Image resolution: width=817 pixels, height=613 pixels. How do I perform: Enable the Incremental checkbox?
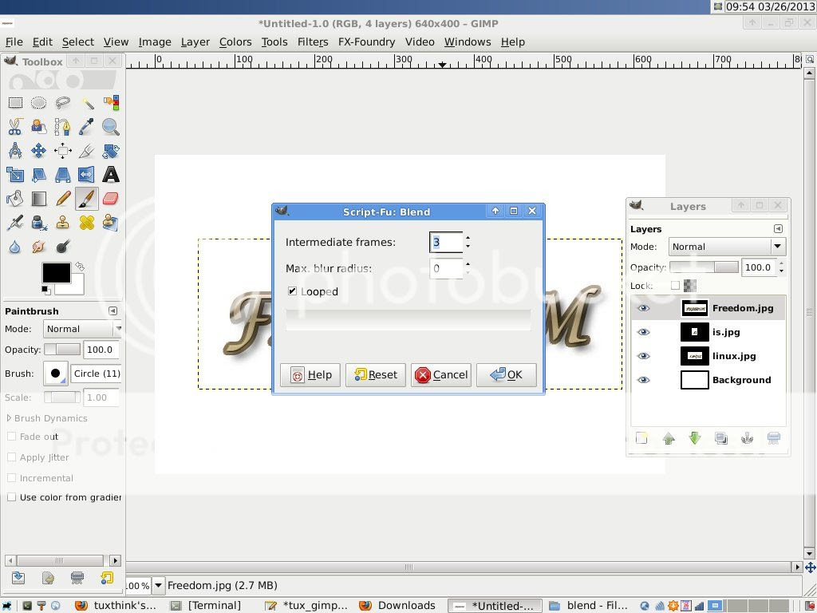coord(11,477)
